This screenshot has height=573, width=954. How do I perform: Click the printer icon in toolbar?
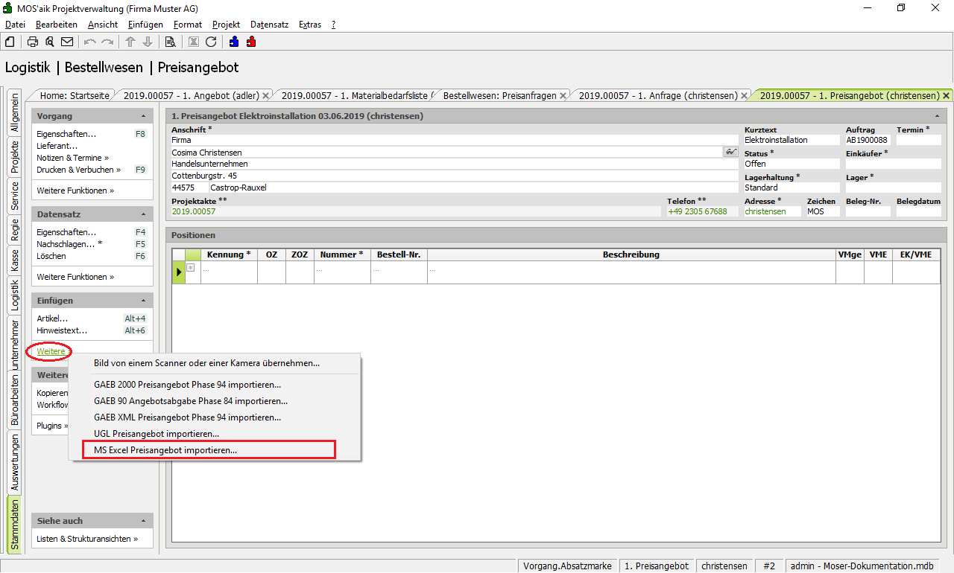click(33, 42)
